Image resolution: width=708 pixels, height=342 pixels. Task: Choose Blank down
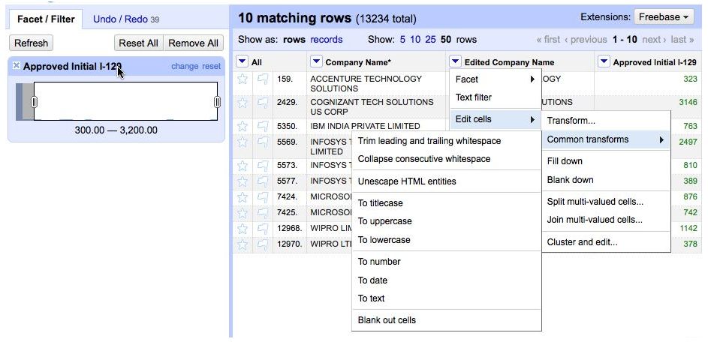[x=605, y=179]
